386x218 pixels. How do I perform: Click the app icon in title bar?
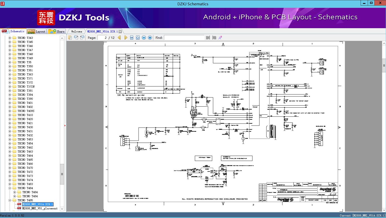click(2, 4)
